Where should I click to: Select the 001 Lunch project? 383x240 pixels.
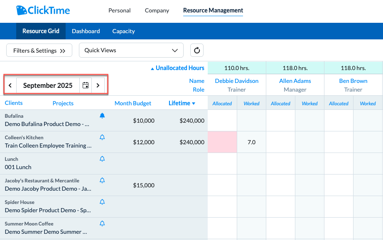18,167
